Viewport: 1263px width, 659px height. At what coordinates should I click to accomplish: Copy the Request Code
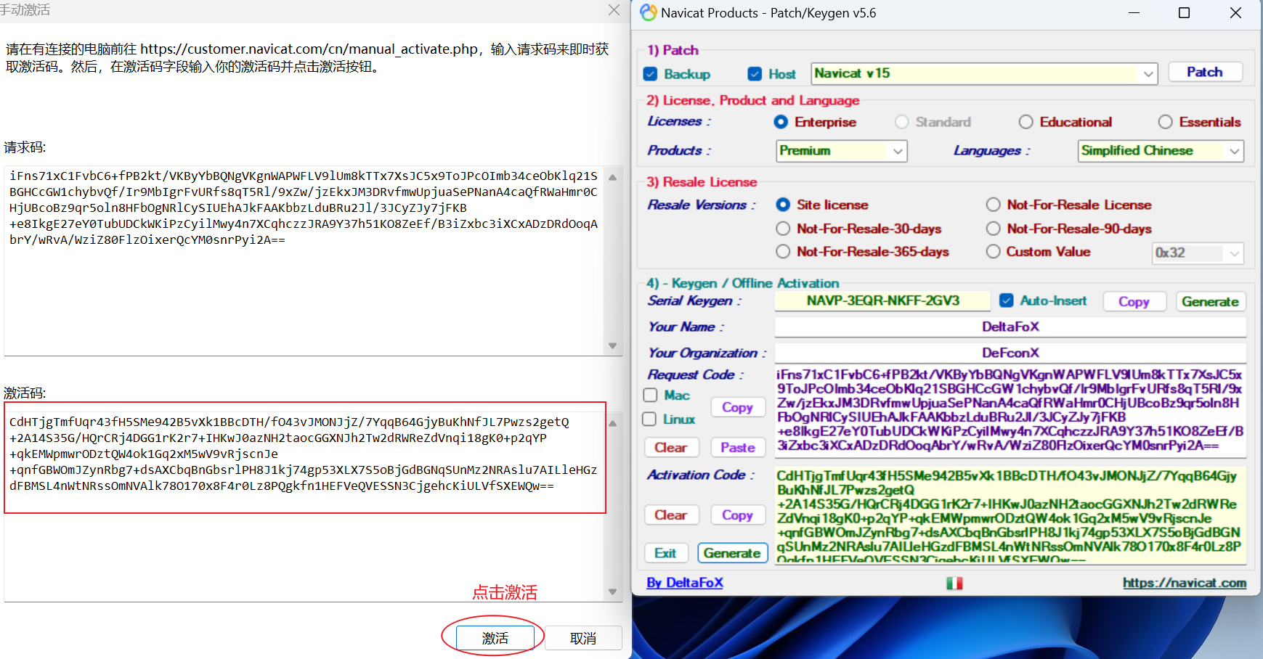[737, 407]
